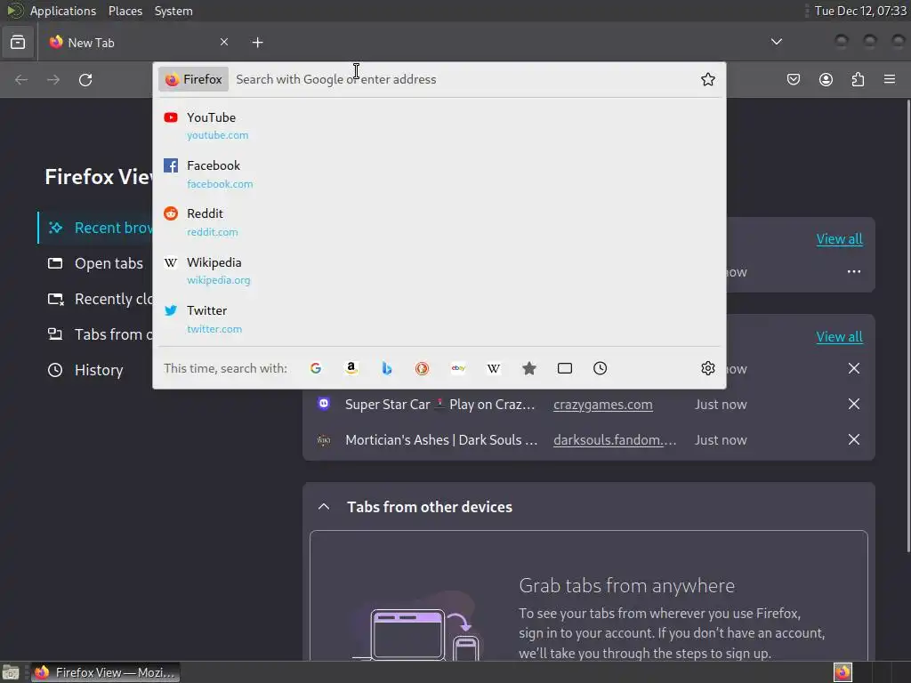Image resolution: width=911 pixels, height=683 pixels.
Task: Dismiss the Super Star Car row
Action: 853,405
